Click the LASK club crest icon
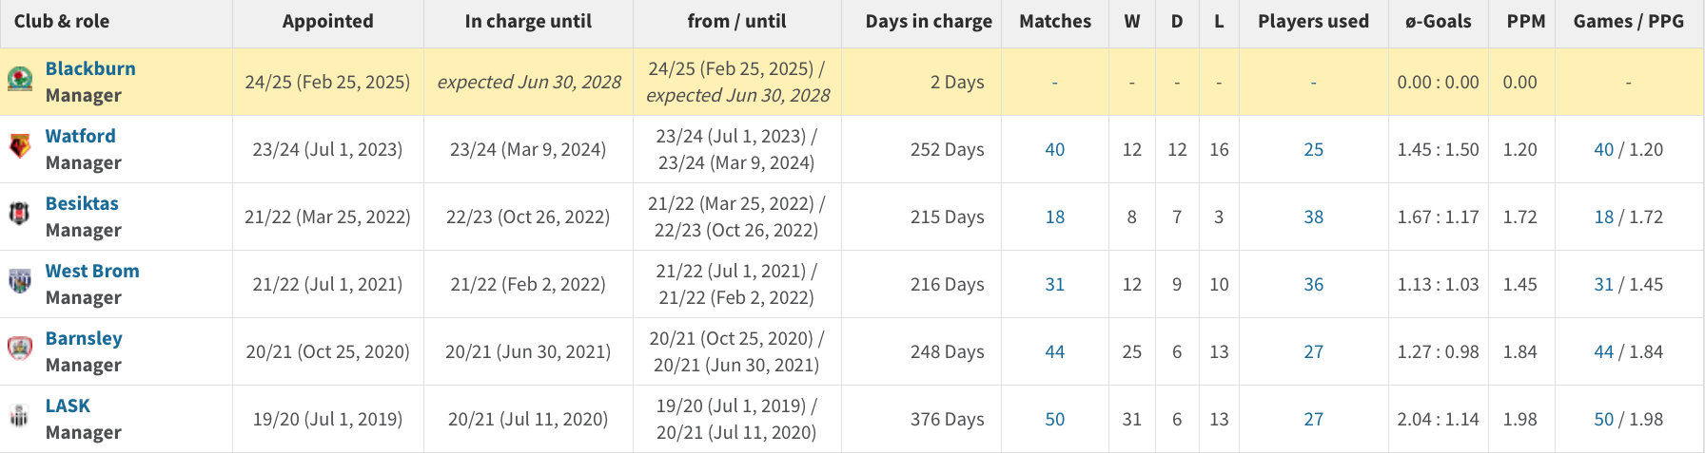 tap(20, 415)
